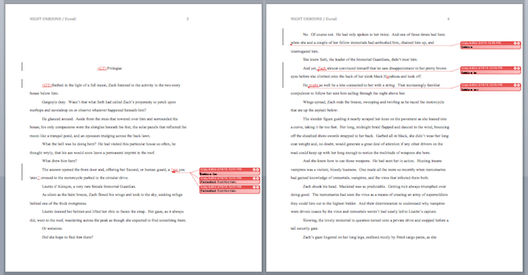Click the line 'tall security gate.' on page 4

[304, 229]
